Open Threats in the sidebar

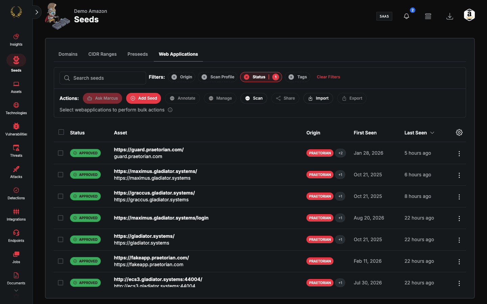16,151
